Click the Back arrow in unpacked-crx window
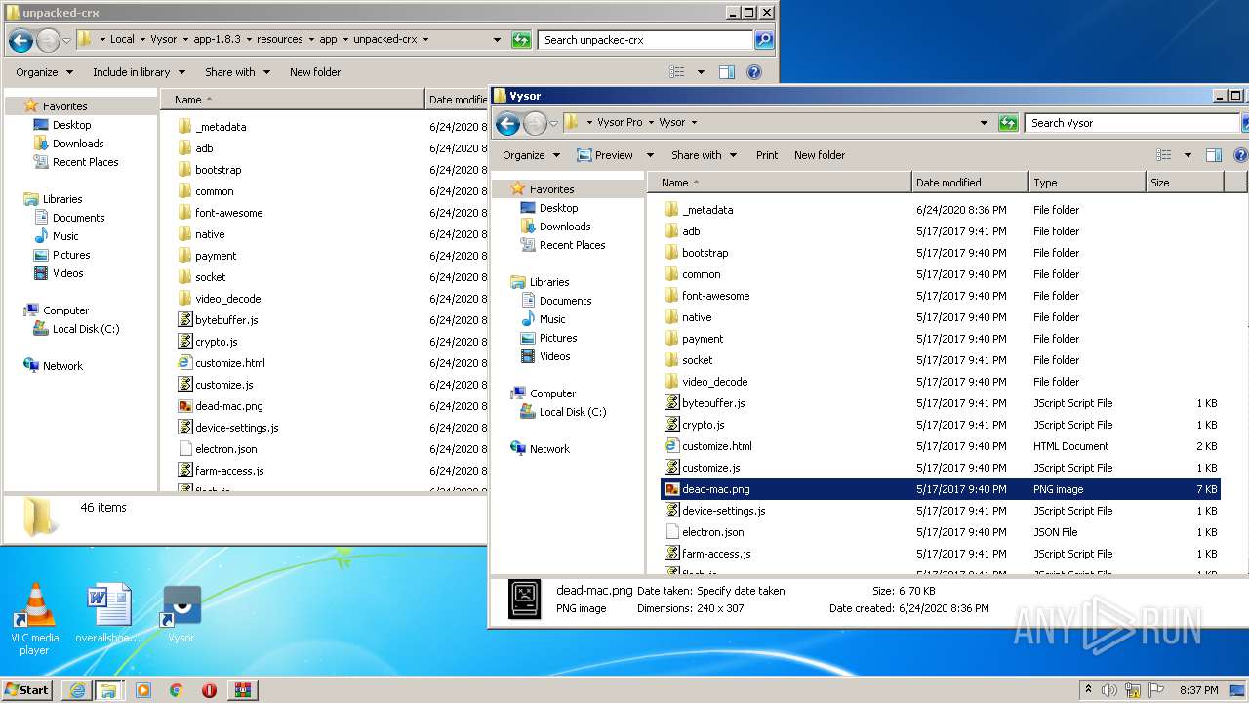This screenshot has width=1249, height=703. (x=20, y=40)
